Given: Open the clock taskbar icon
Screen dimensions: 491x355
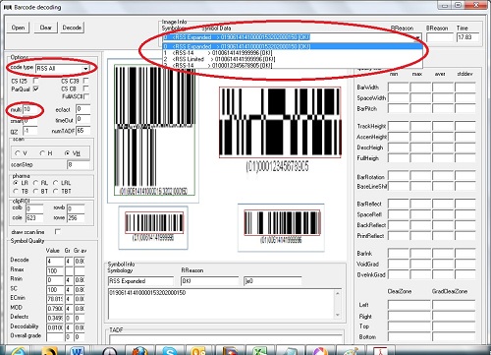Looking at the screenshot, I should pos(110,351).
